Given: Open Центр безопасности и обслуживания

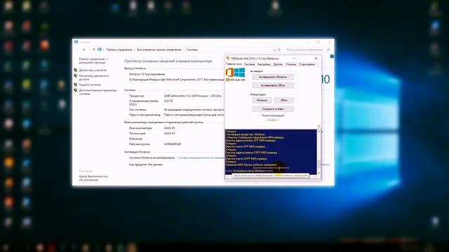Looking at the screenshot, I should click(93, 178).
